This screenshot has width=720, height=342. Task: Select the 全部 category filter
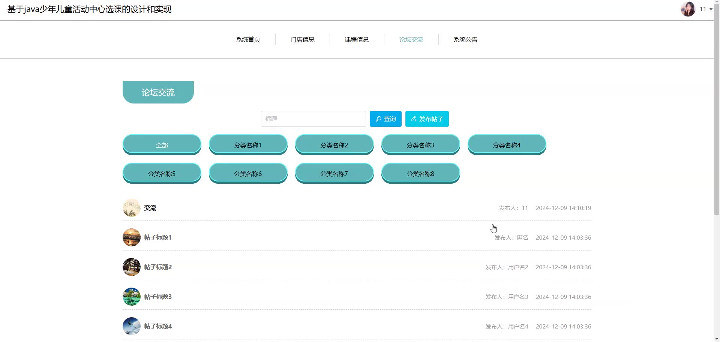162,145
